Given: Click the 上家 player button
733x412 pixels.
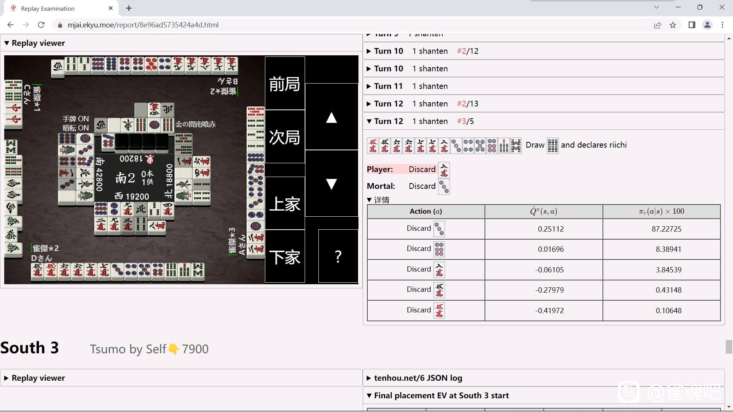Looking at the screenshot, I should 285,203.
